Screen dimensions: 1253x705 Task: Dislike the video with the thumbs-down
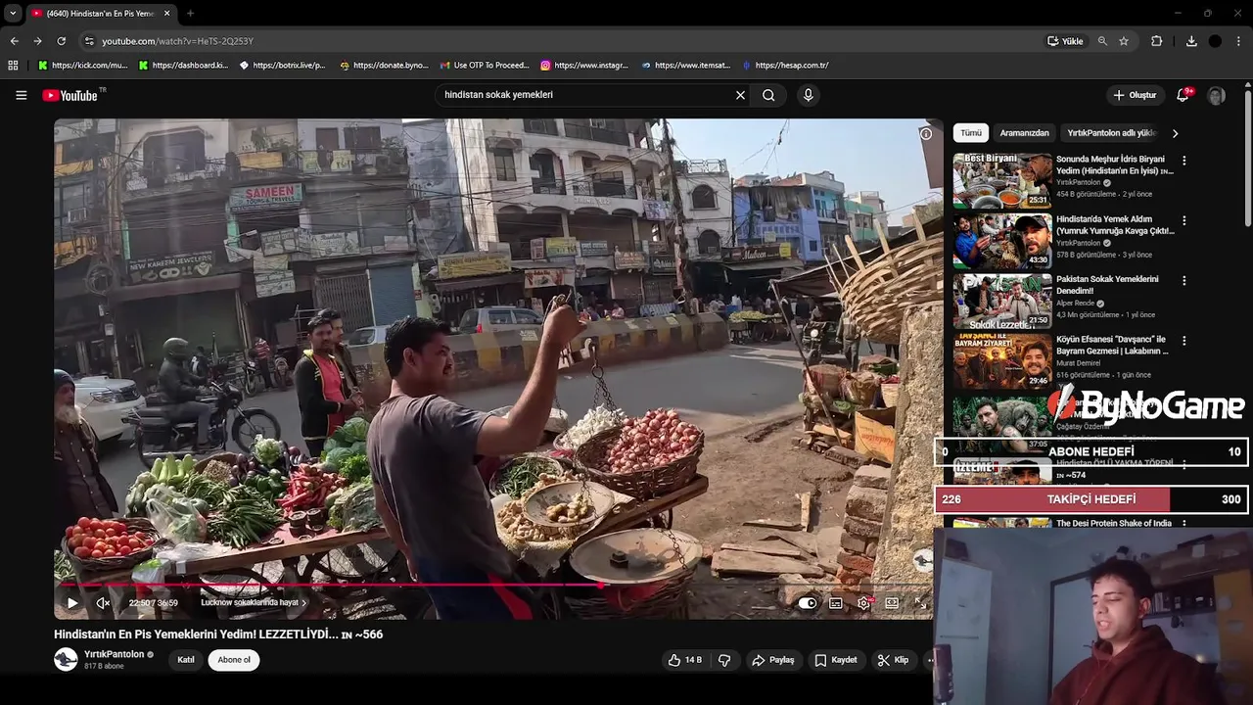[x=724, y=660]
